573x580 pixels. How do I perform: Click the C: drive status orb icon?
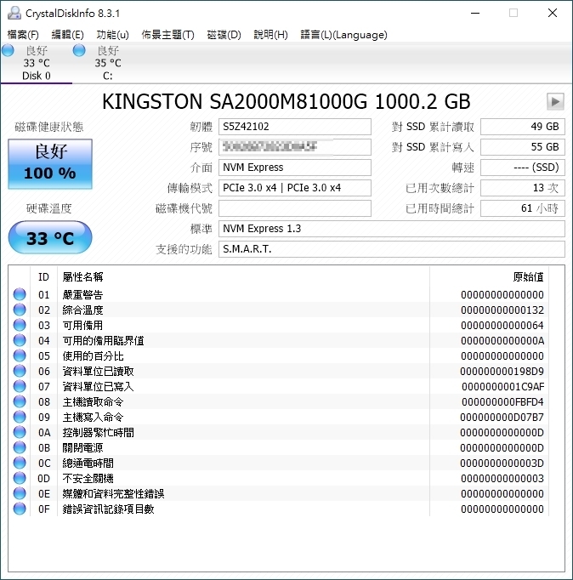79,51
